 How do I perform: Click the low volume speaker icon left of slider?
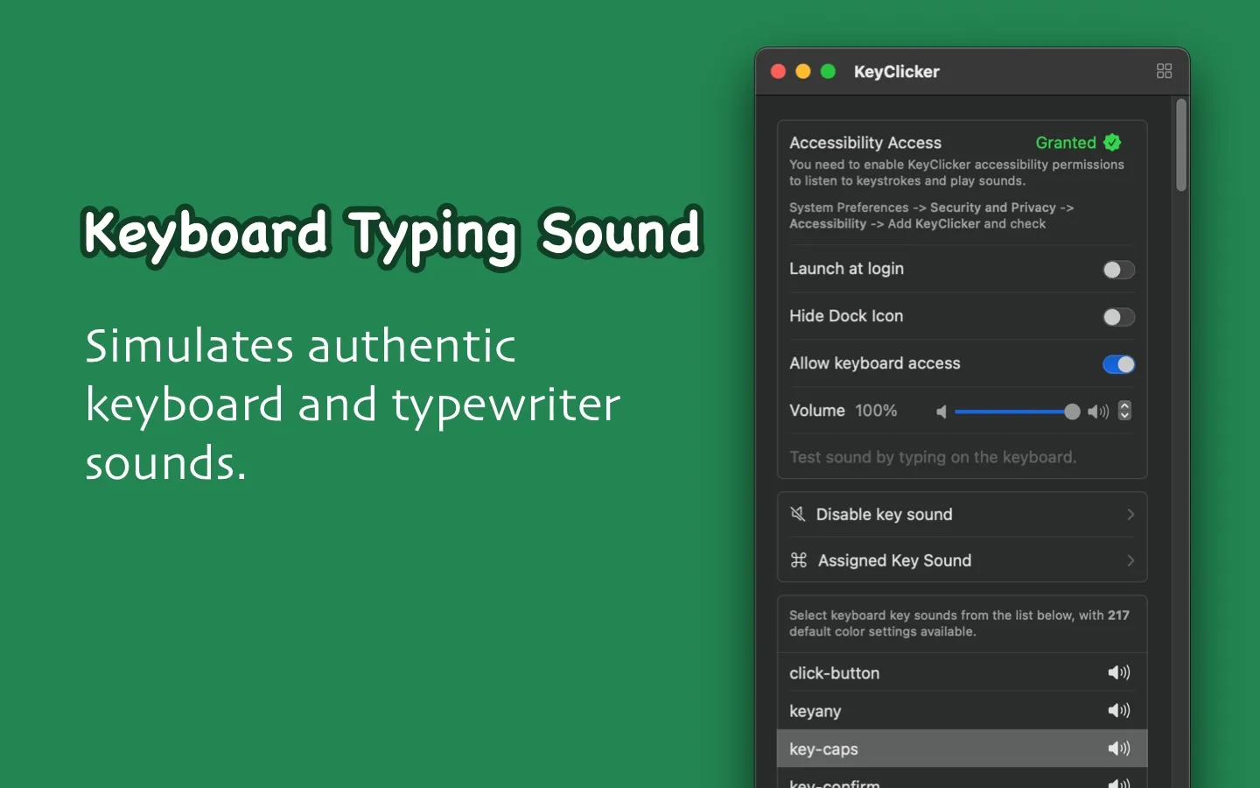click(x=941, y=411)
